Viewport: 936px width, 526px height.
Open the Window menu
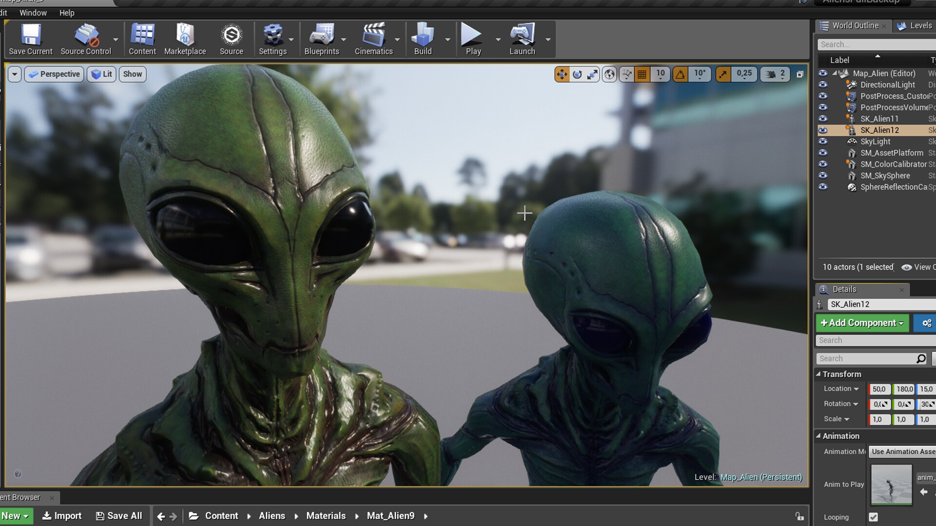pyautogui.click(x=33, y=13)
